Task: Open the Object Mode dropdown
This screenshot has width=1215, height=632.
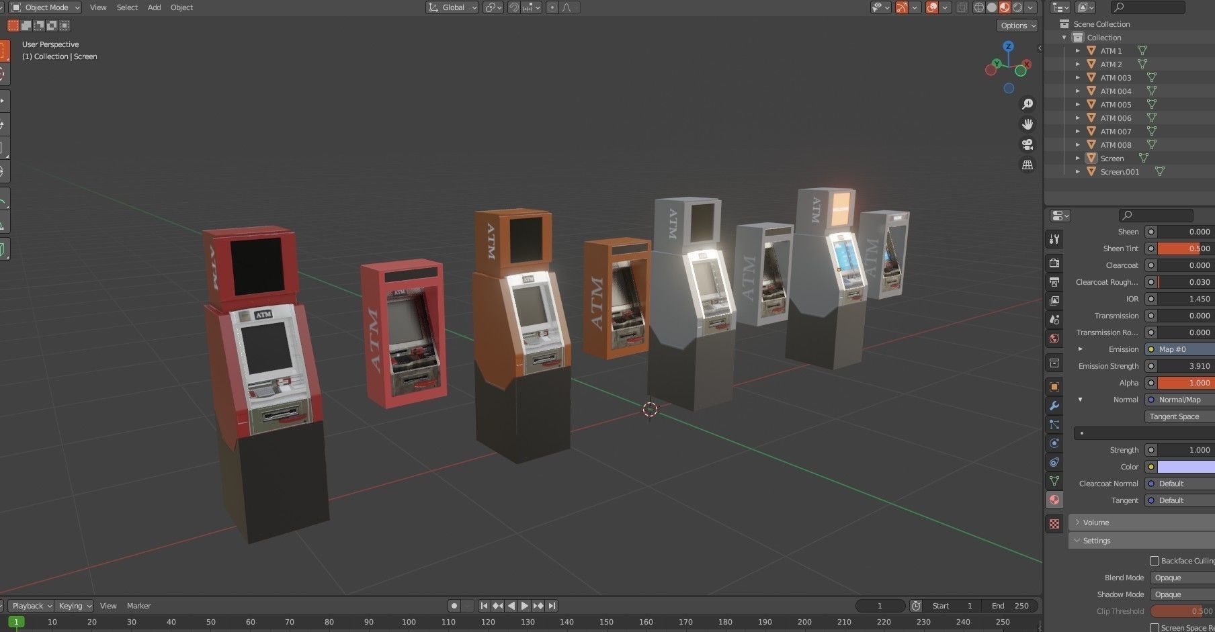Action: [x=46, y=7]
